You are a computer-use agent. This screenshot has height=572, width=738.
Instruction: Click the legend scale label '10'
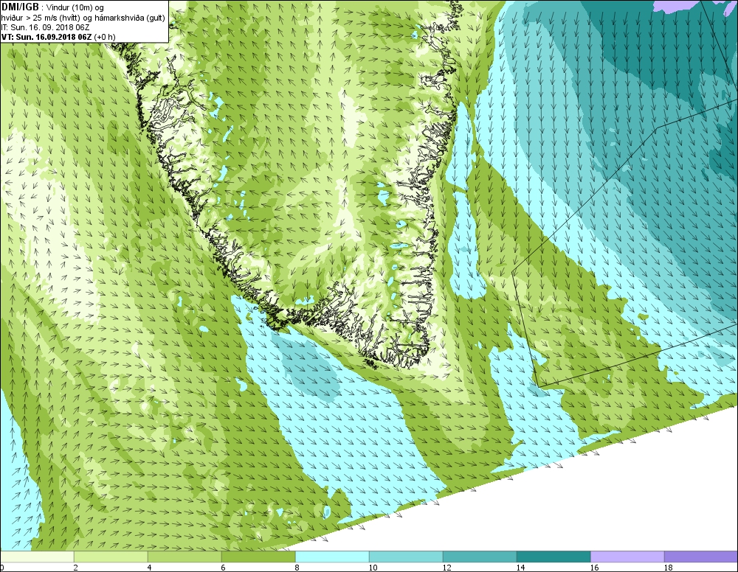point(373,568)
